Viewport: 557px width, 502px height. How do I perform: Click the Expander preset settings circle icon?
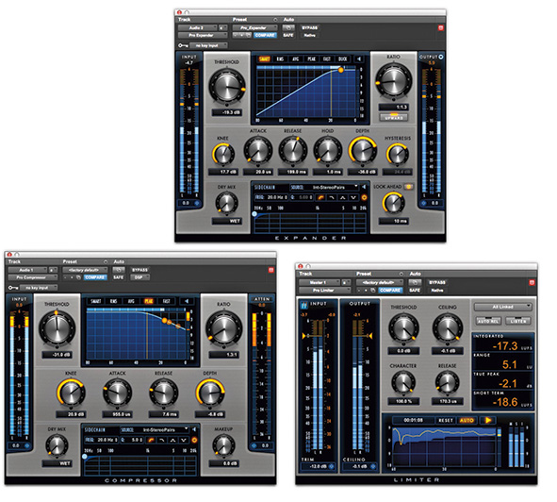click(x=275, y=20)
